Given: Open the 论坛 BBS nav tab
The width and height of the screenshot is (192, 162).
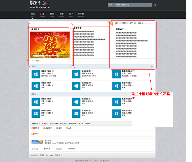Looking at the screenshot, I should [33, 15].
